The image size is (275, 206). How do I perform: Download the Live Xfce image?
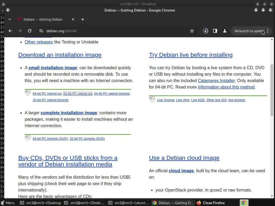[183, 100]
